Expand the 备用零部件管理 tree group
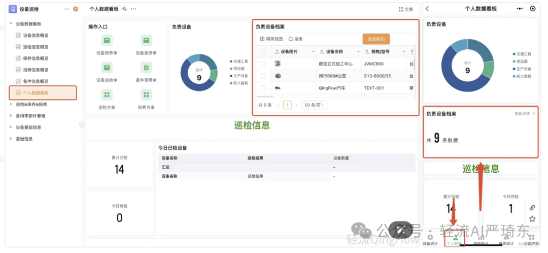 coord(11,116)
